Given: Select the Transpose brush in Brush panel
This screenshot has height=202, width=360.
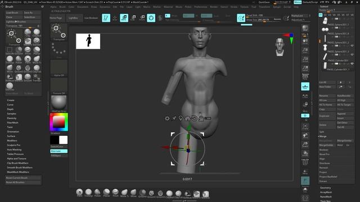Looking at the screenshot, I should [14, 37].
